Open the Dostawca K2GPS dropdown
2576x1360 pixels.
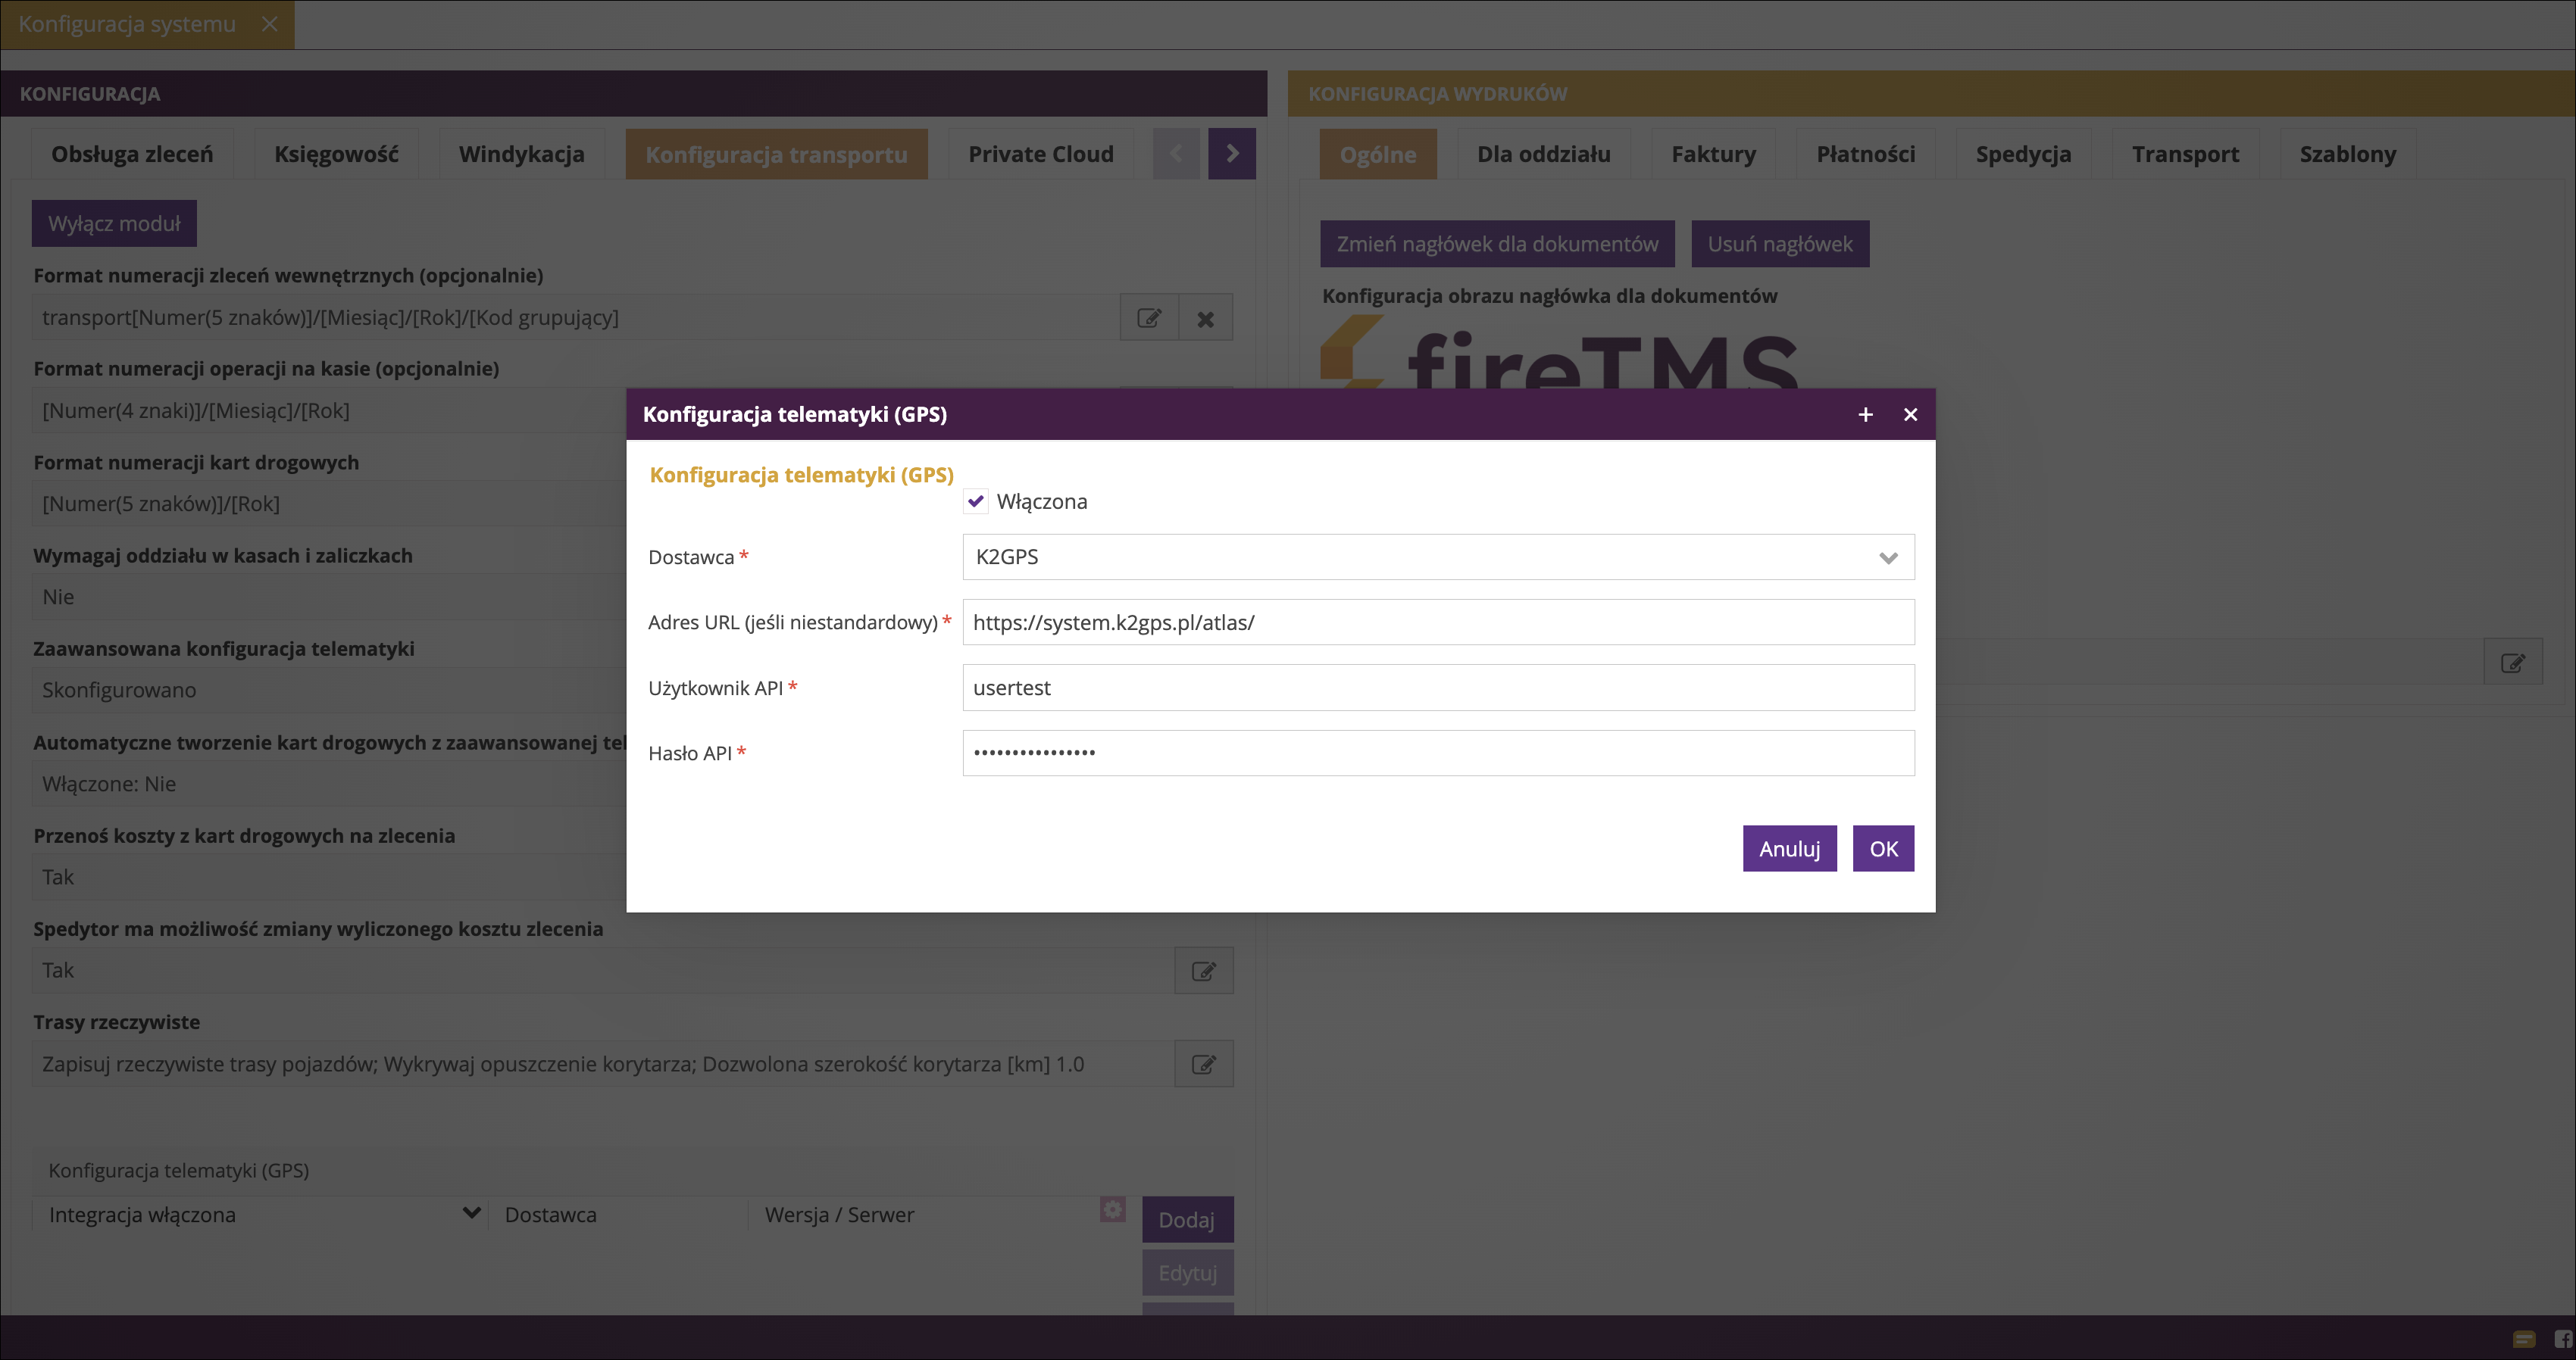1438,557
